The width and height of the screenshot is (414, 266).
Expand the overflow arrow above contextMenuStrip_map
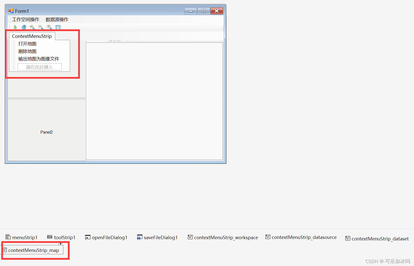tap(61, 243)
